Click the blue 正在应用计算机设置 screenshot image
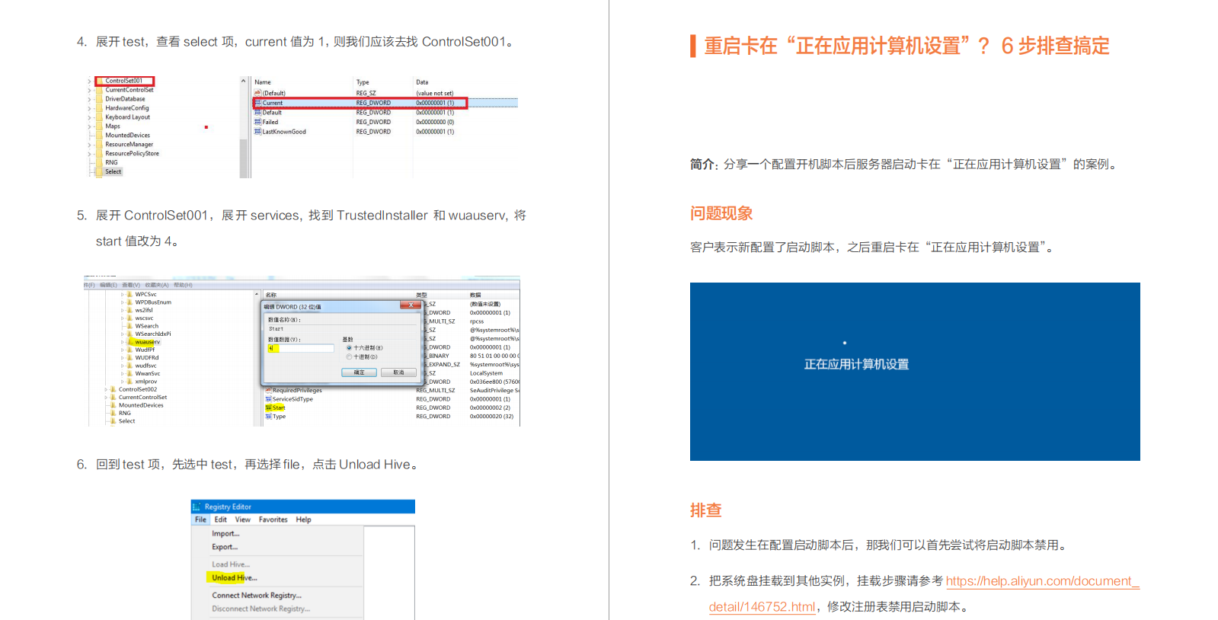The width and height of the screenshot is (1218, 620). pos(915,372)
